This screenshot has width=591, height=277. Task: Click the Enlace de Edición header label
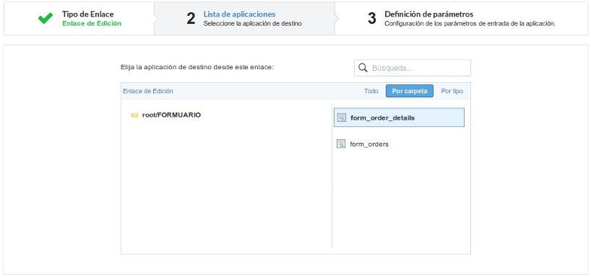coord(148,91)
